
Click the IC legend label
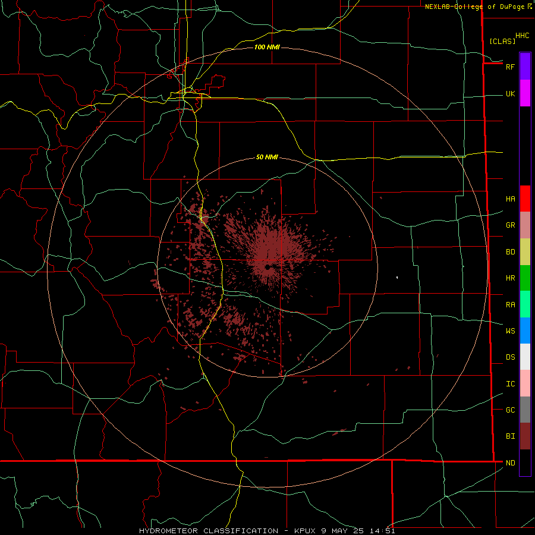tap(510, 384)
